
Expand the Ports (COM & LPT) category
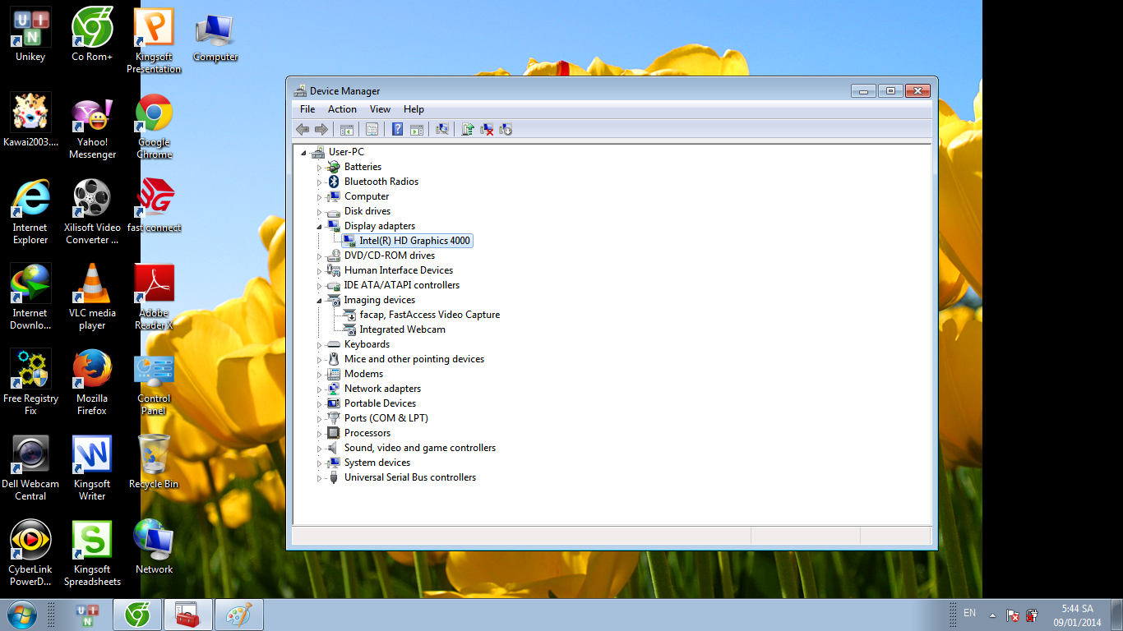[x=320, y=419]
